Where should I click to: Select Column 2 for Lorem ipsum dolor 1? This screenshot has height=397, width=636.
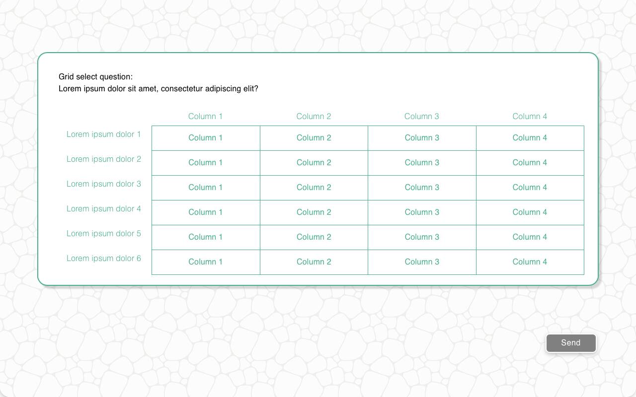click(314, 138)
